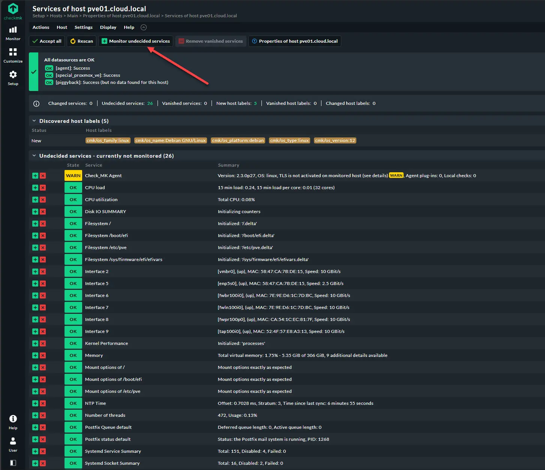
Task: Click the cmk/os_platform:debian host label
Action: pyautogui.click(x=238, y=140)
